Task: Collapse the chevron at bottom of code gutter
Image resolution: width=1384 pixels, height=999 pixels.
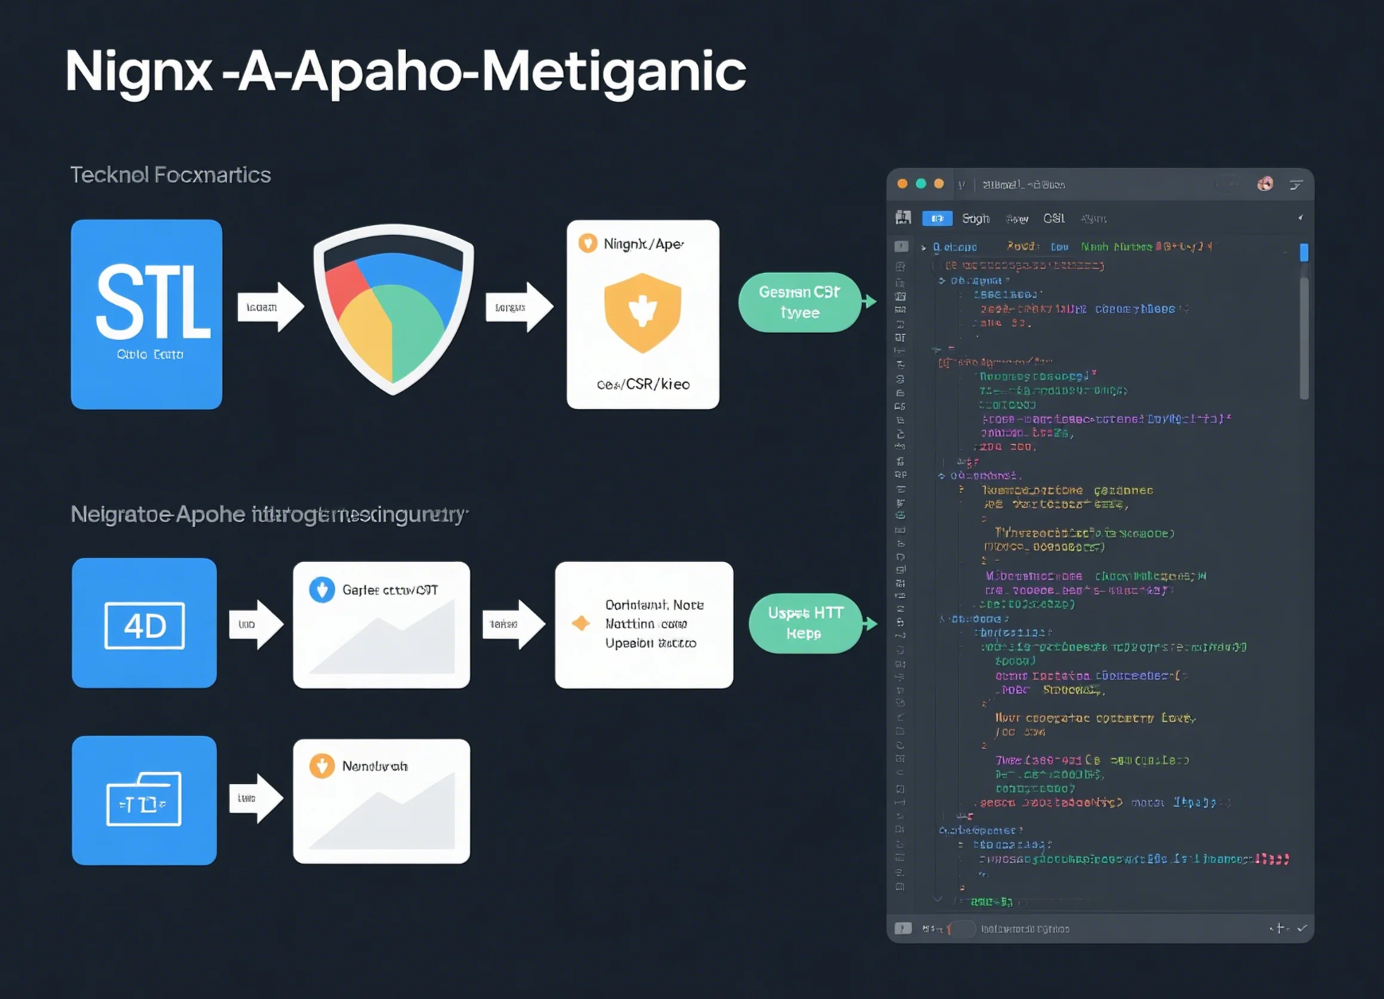Action: pyautogui.click(x=938, y=899)
